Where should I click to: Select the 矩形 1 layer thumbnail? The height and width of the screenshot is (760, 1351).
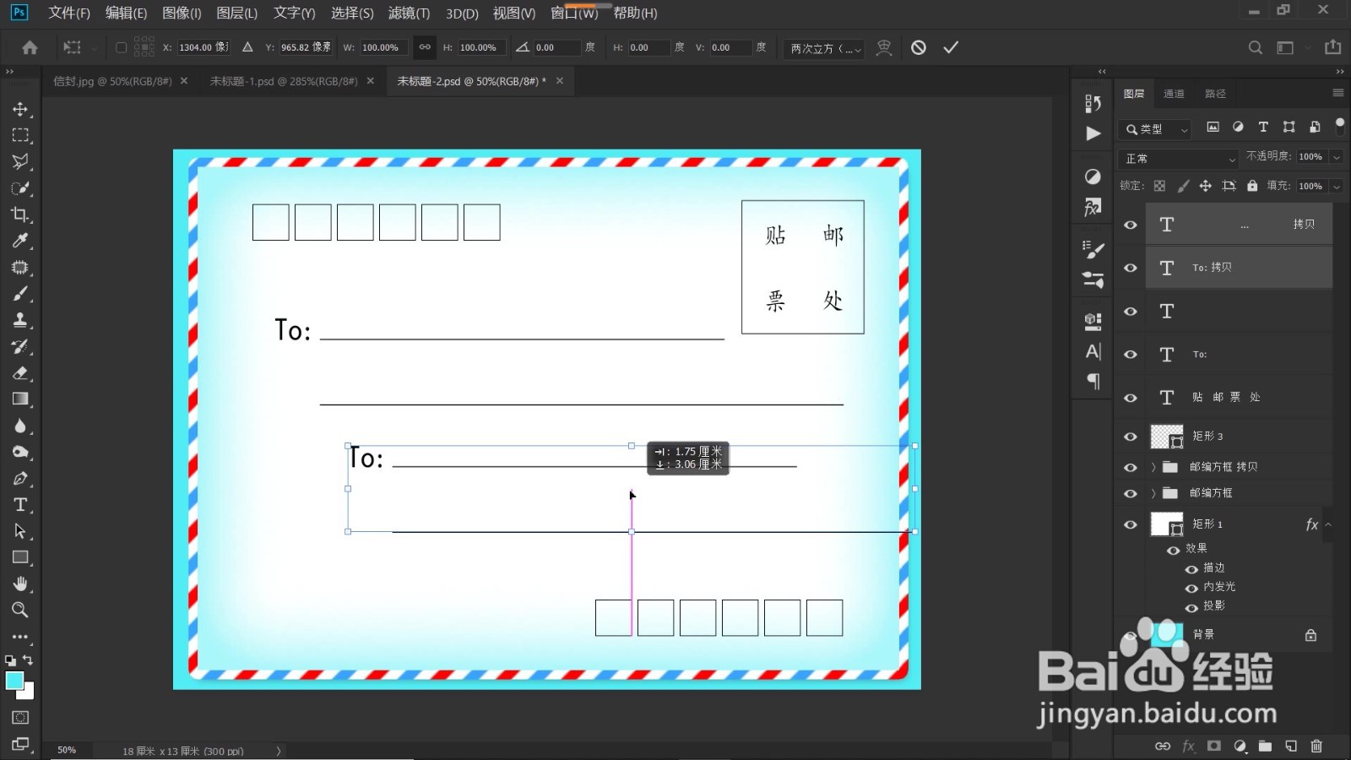click(x=1167, y=524)
